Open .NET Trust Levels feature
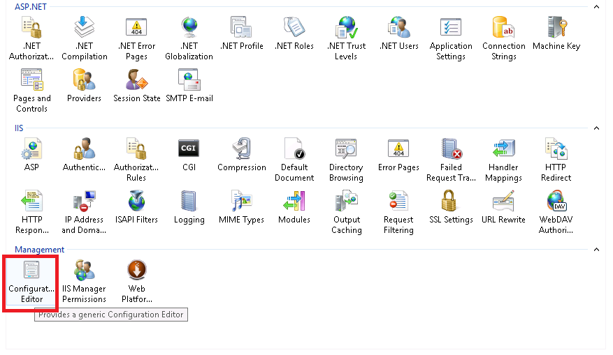Image resolution: width=613 pixels, height=355 pixels. coord(347,38)
